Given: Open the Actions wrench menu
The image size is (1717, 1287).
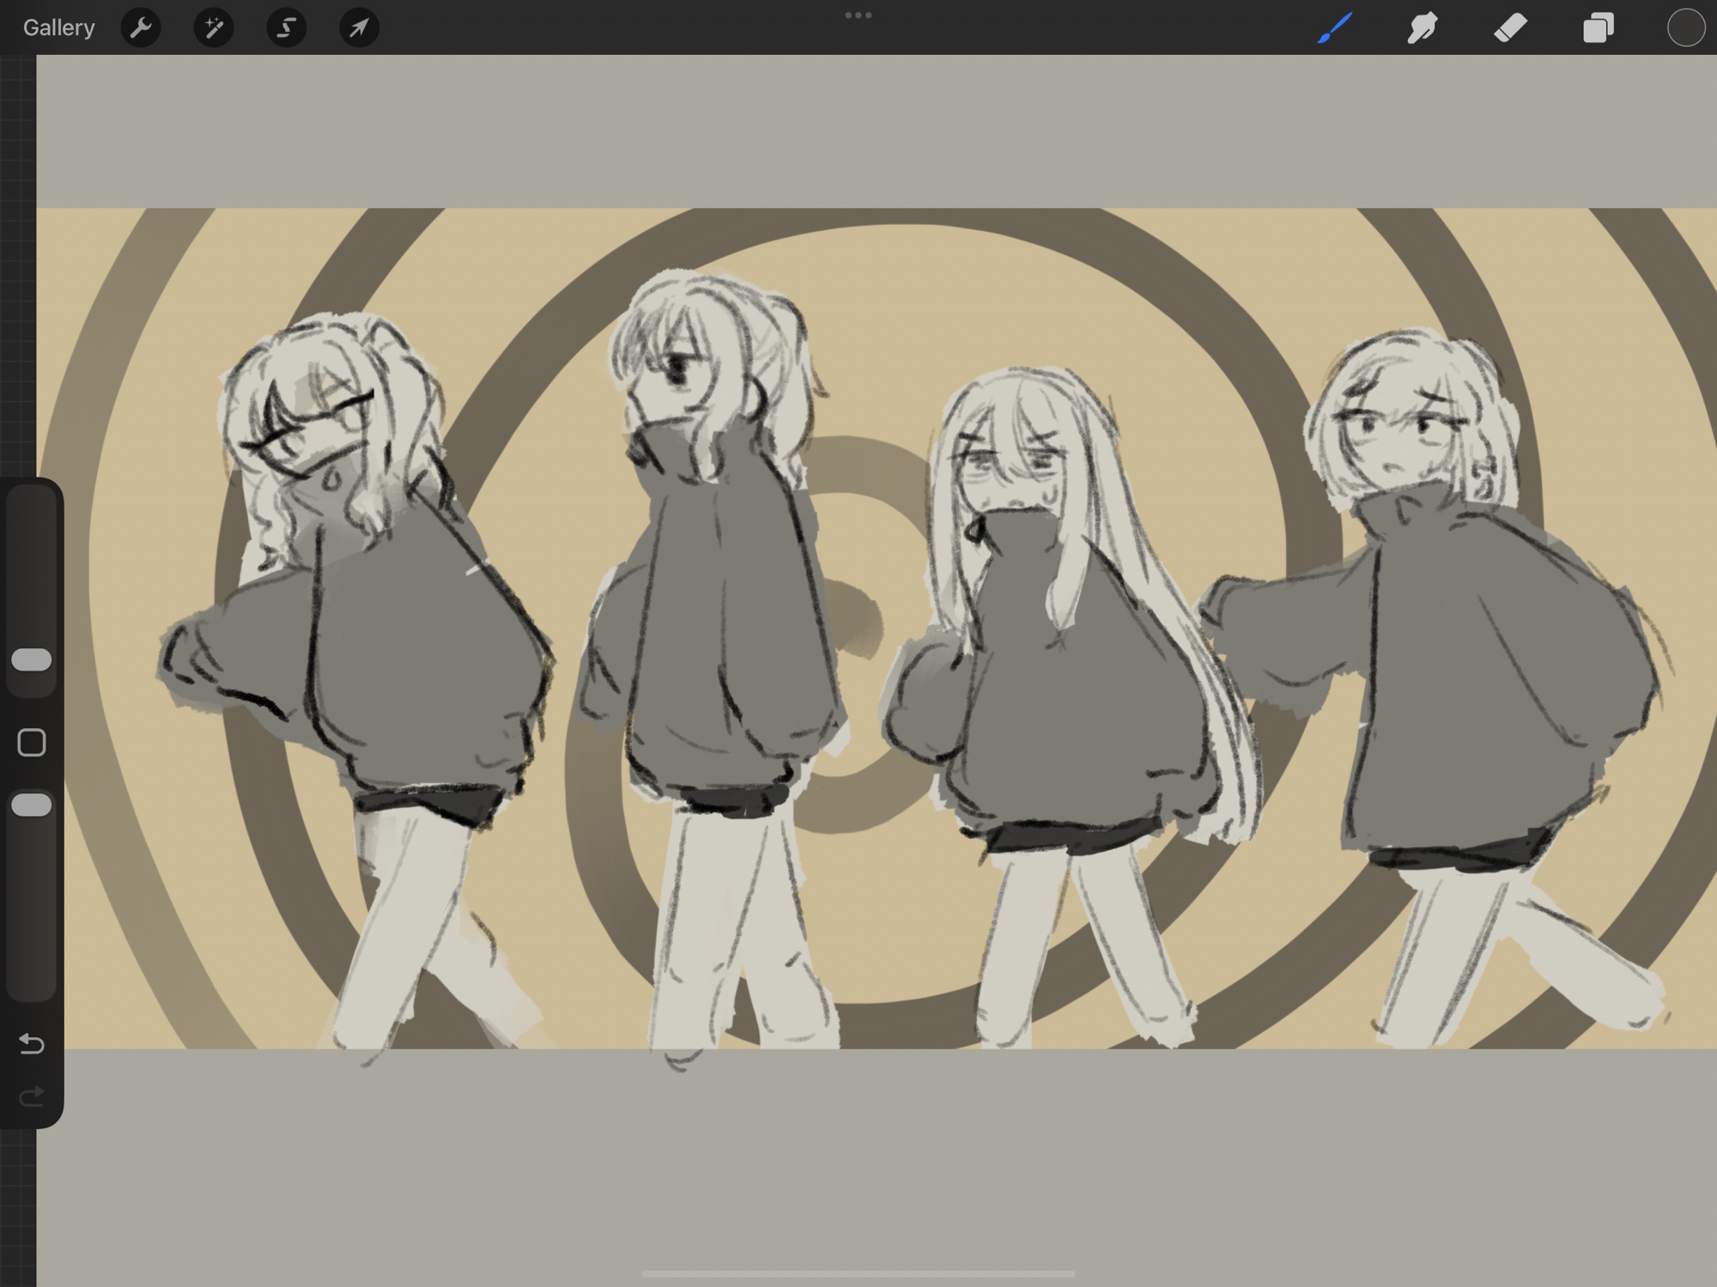Looking at the screenshot, I should click(x=141, y=27).
